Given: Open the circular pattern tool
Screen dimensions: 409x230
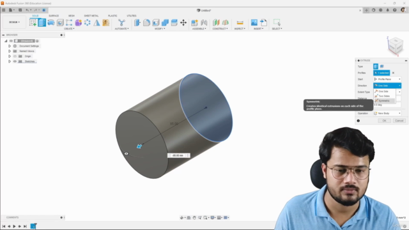Looking at the screenshot, I should 88,23.
